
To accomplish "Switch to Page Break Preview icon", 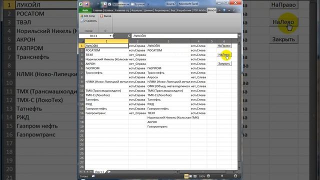I will coord(195,176).
